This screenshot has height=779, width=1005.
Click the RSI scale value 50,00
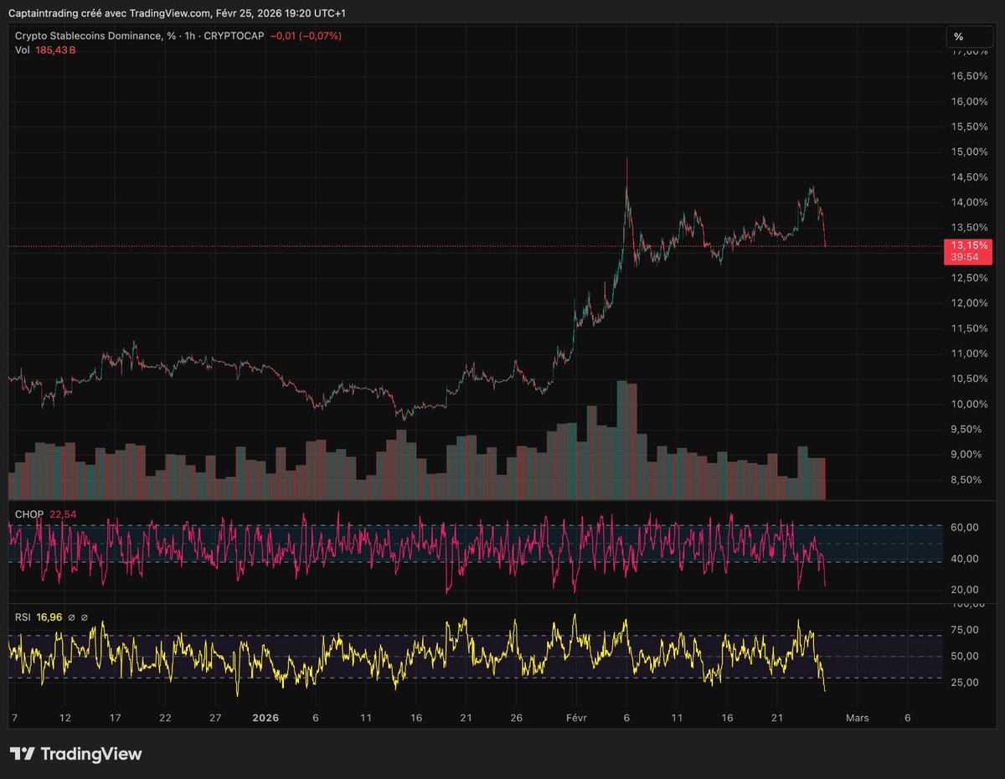coord(966,656)
